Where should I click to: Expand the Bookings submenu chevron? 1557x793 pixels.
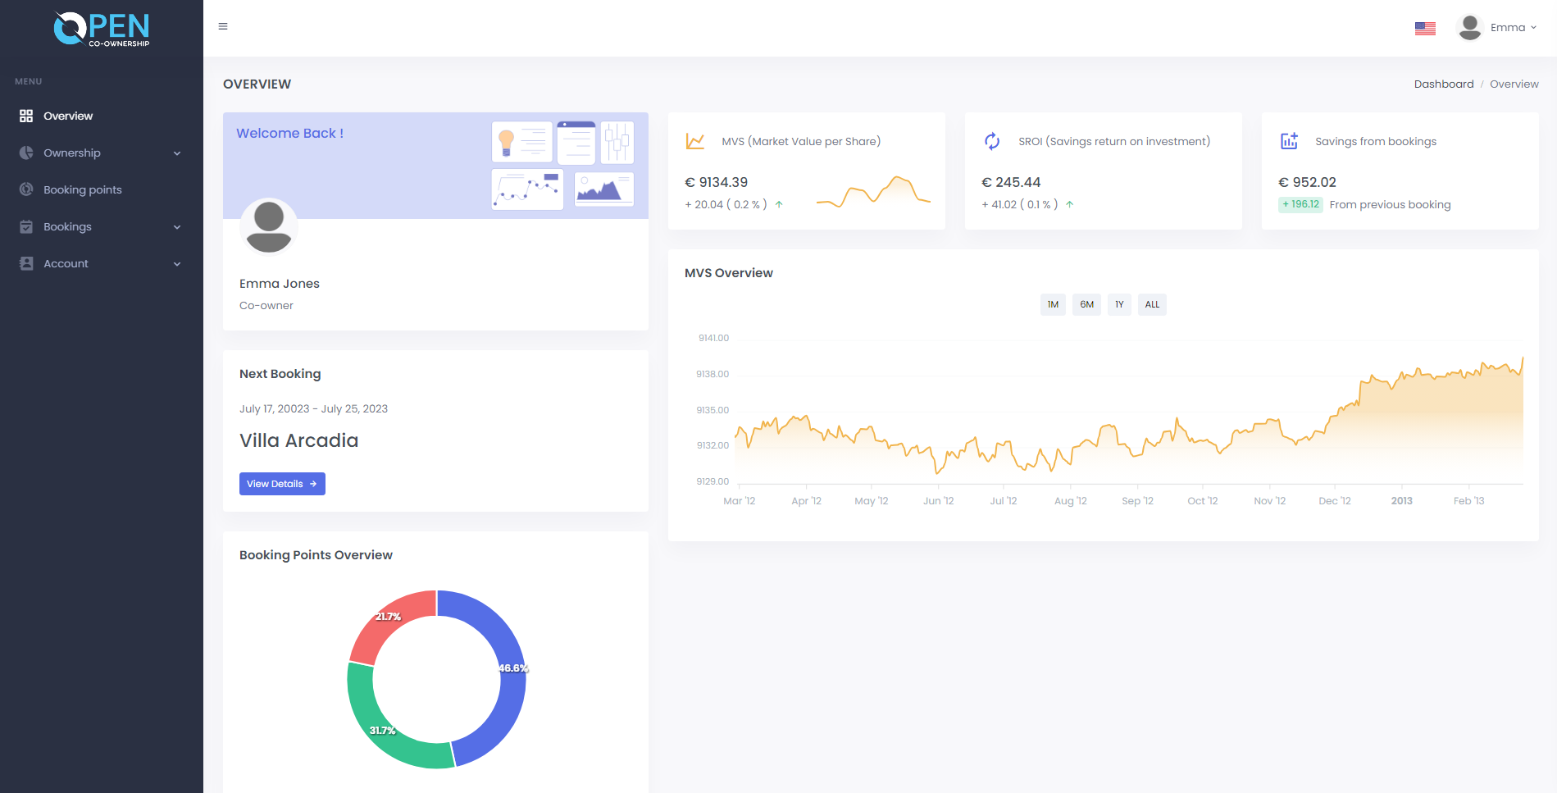[177, 227]
